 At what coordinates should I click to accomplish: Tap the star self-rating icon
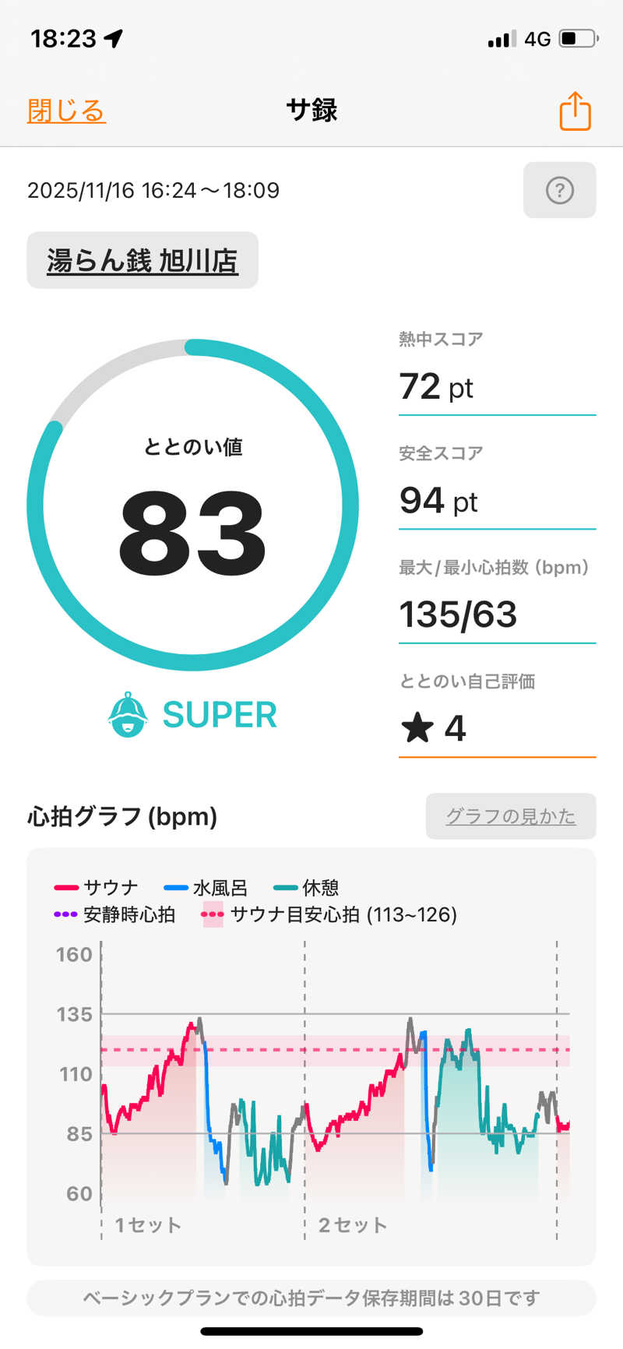[417, 728]
